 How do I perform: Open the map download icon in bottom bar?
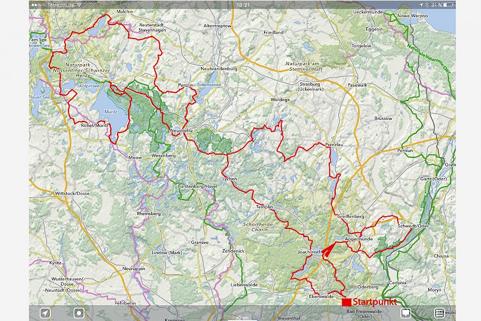click(x=406, y=313)
